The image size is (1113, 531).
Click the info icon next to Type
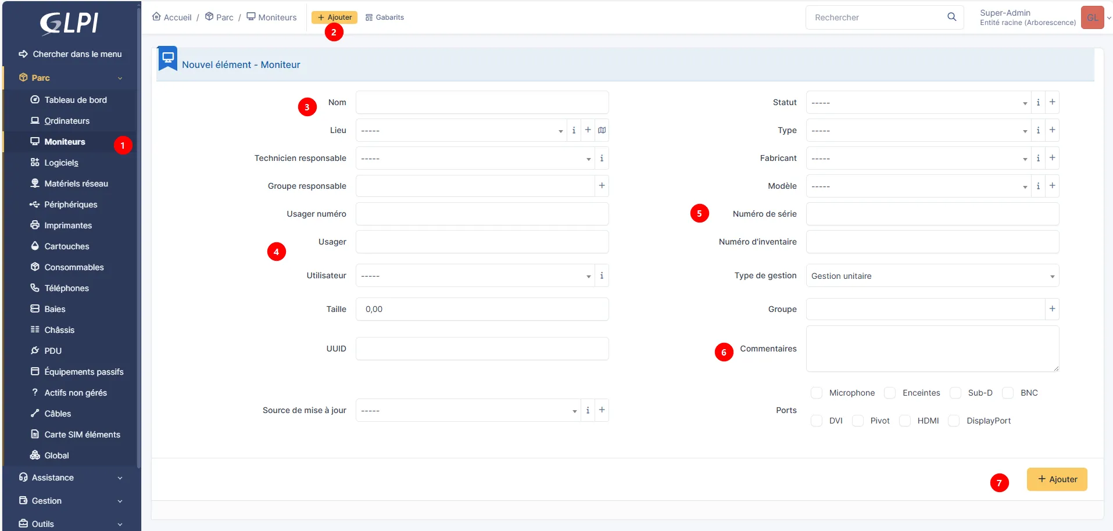pyautogui.click(x=1038, y=130)
